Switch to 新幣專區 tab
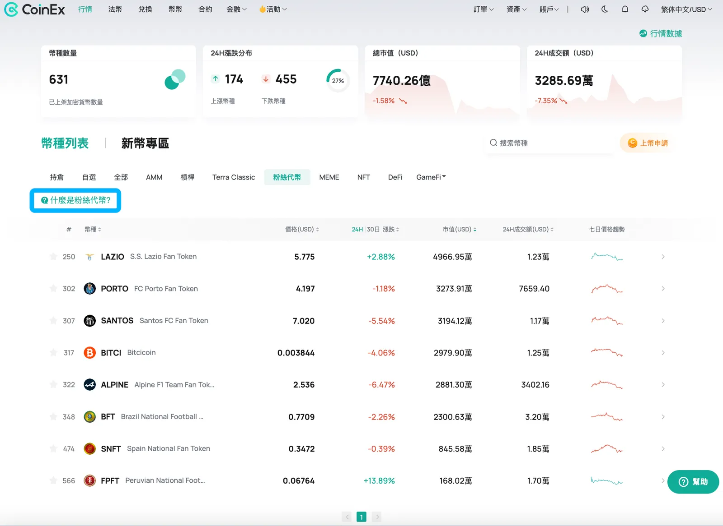This screenshot has height=526, width=723. pos(145,143)
